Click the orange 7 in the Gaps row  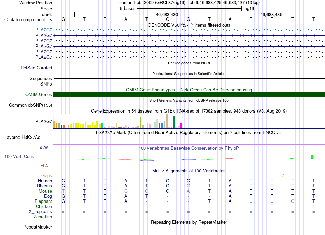(283, 176)
